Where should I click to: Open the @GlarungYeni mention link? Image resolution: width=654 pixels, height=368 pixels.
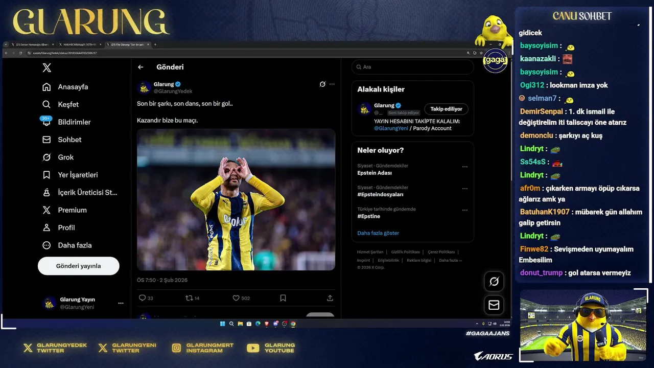tap(391, 128)
